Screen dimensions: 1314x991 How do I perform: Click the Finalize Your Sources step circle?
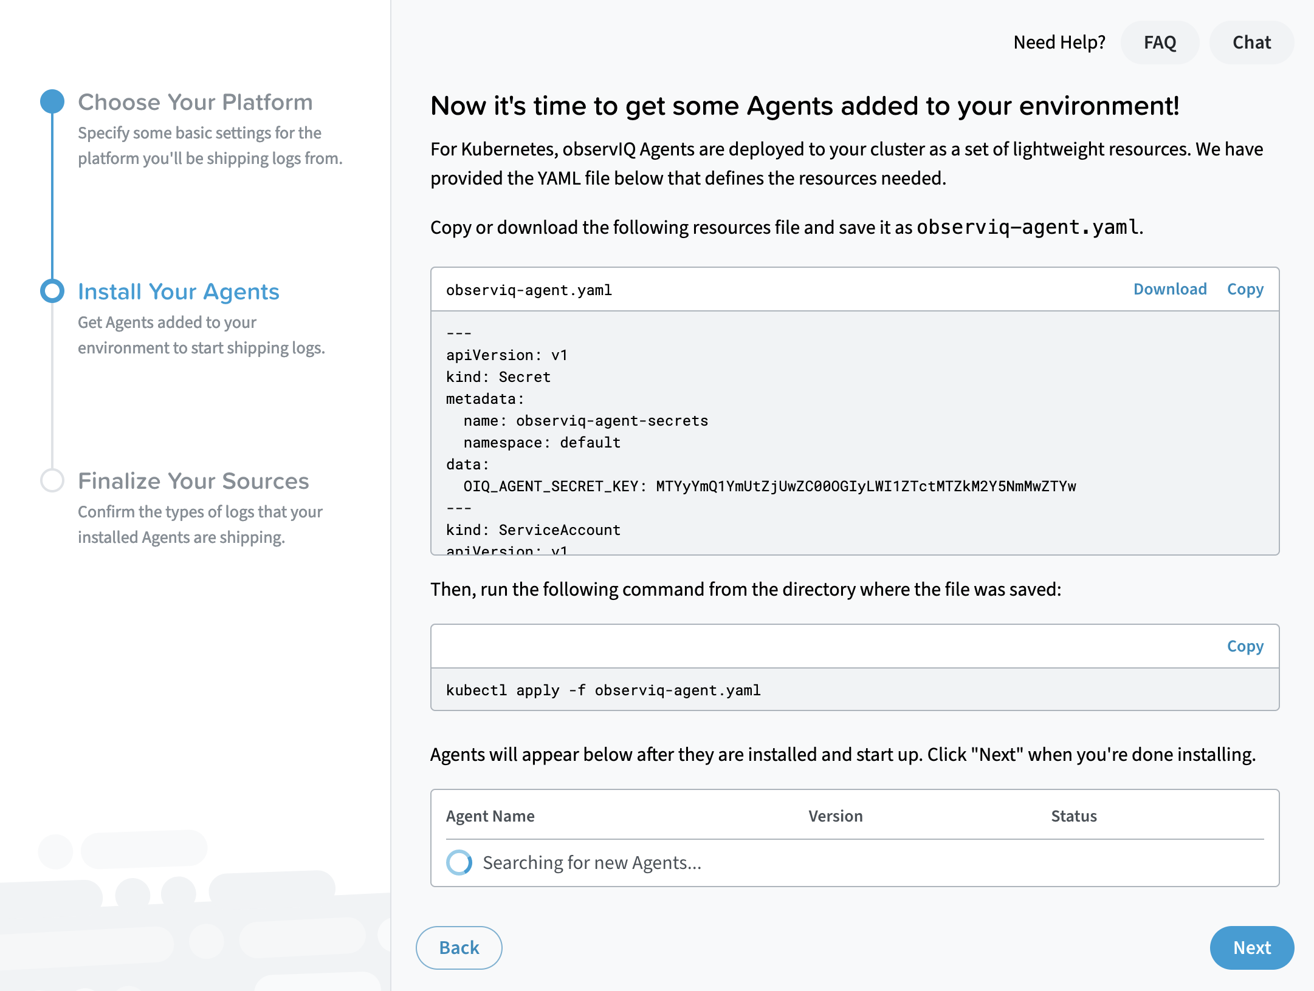pyautogui.click(x=52, y=480)
